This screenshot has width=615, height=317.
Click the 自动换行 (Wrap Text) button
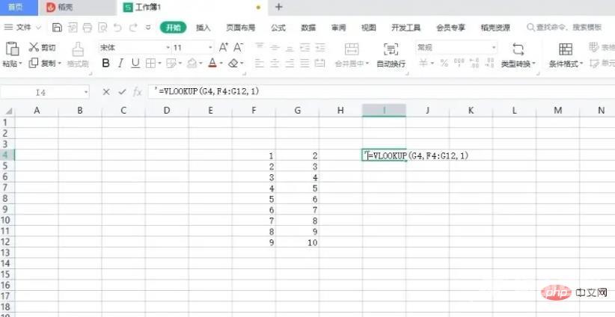[x=391, y=55]
